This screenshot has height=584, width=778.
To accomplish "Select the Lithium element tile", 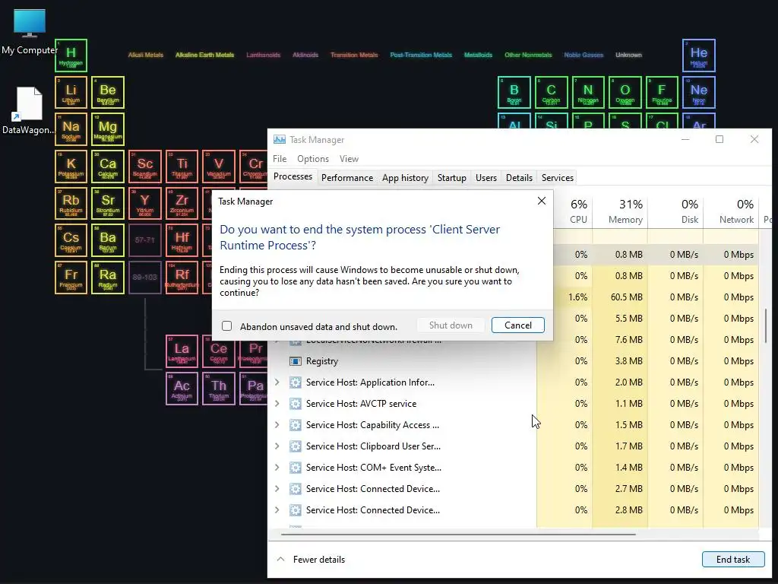I will (71, 92).
